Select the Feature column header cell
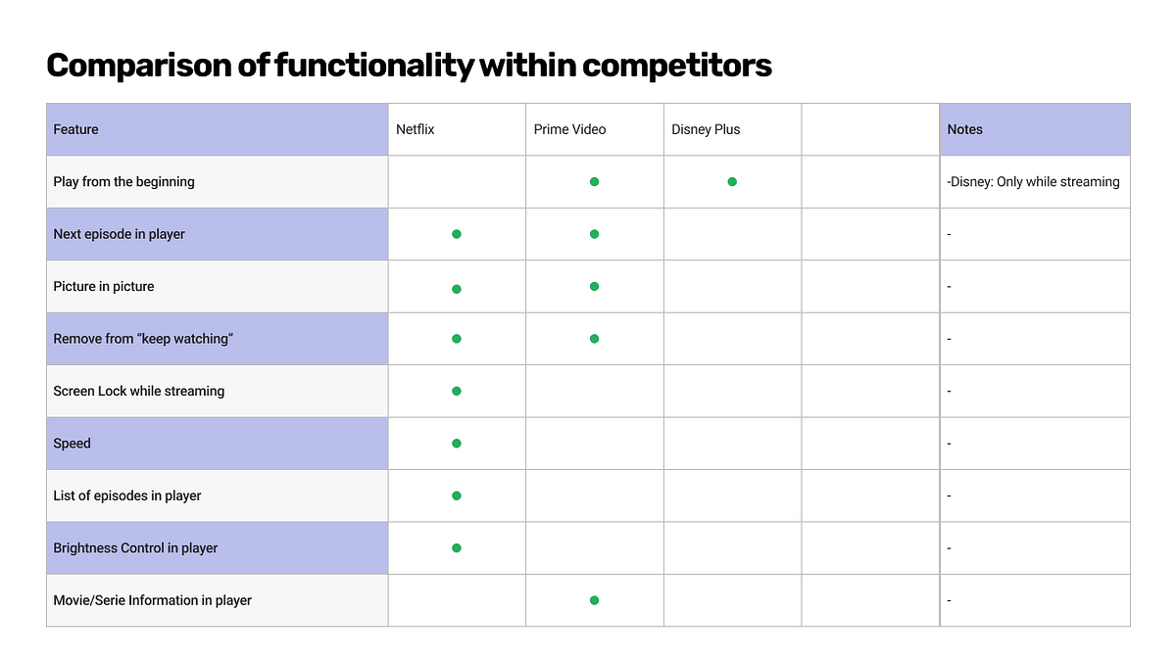 pos(218,129)
